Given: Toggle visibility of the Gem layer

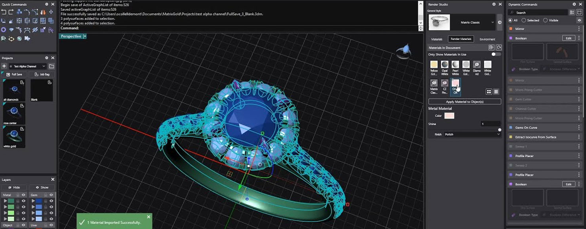Looking at the screenshot, I should tap(51, 195).
